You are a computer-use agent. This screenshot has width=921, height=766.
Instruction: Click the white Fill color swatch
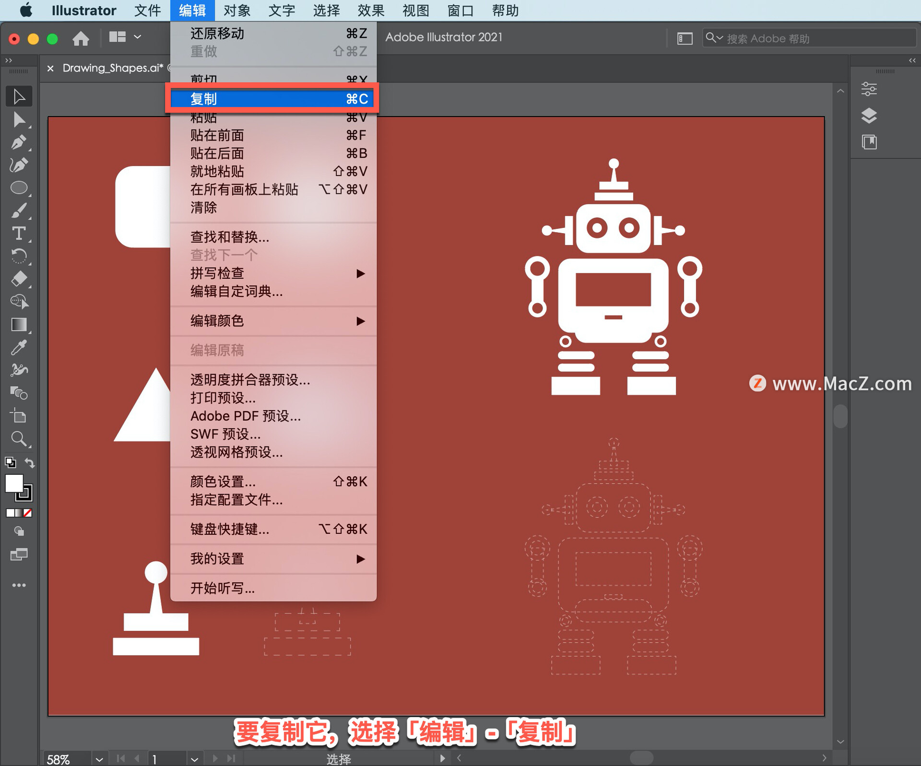[14, 483]
